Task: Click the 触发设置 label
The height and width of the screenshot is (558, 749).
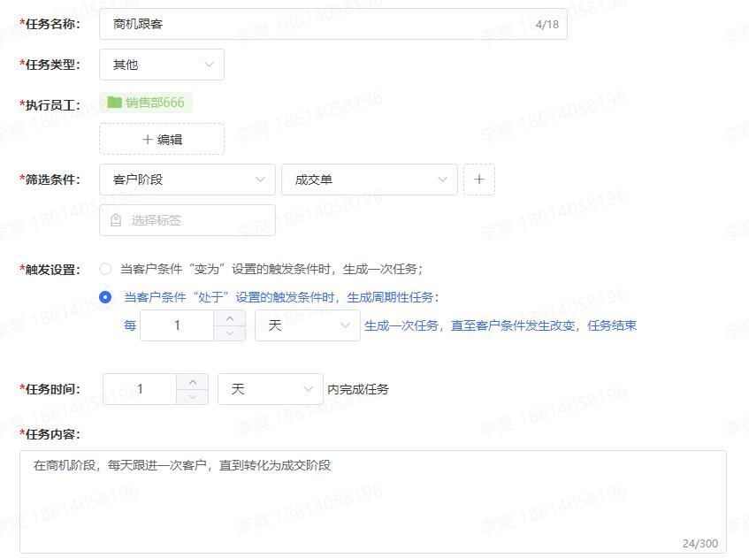Action: pos(50,270)
